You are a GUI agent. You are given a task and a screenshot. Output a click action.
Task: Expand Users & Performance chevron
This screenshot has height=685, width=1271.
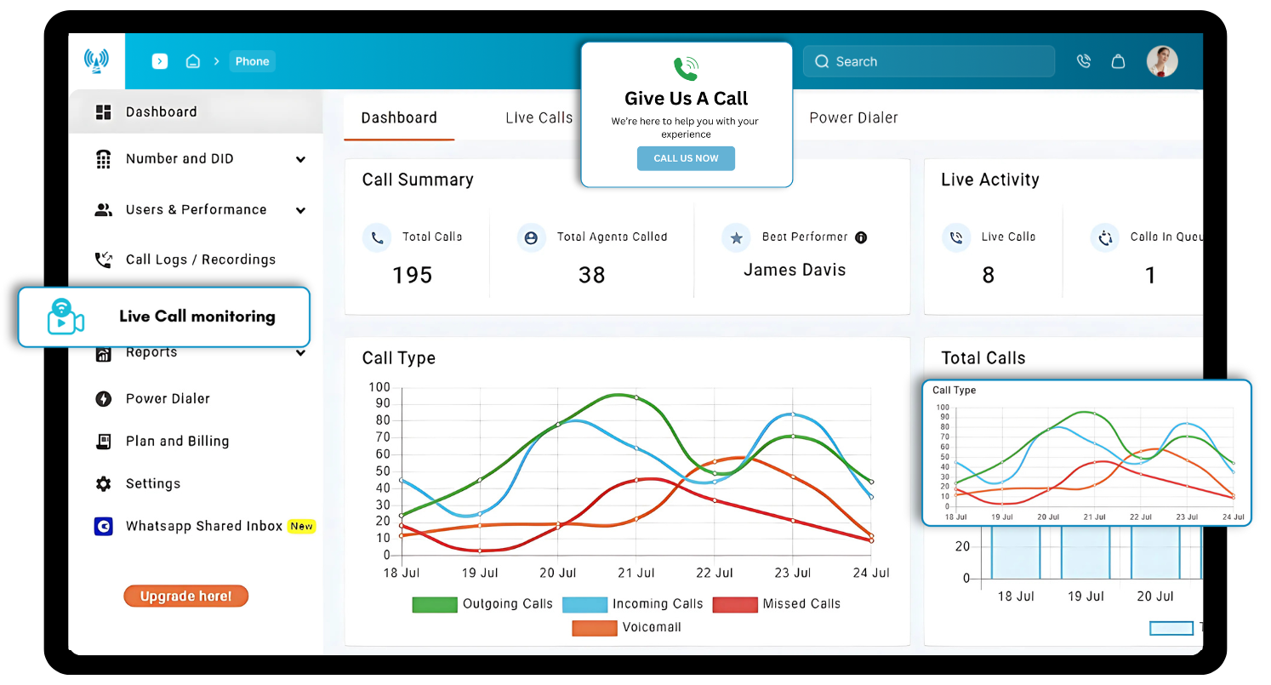click(300, 210)
